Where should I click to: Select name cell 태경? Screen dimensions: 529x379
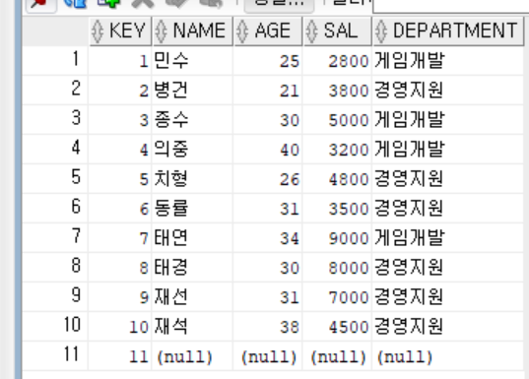[x=193, y=268]
